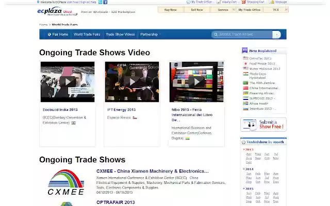This screenshot has height=206, width=330.
Task: Open the Powering Africa listing
Action: [x=261, y=93]
